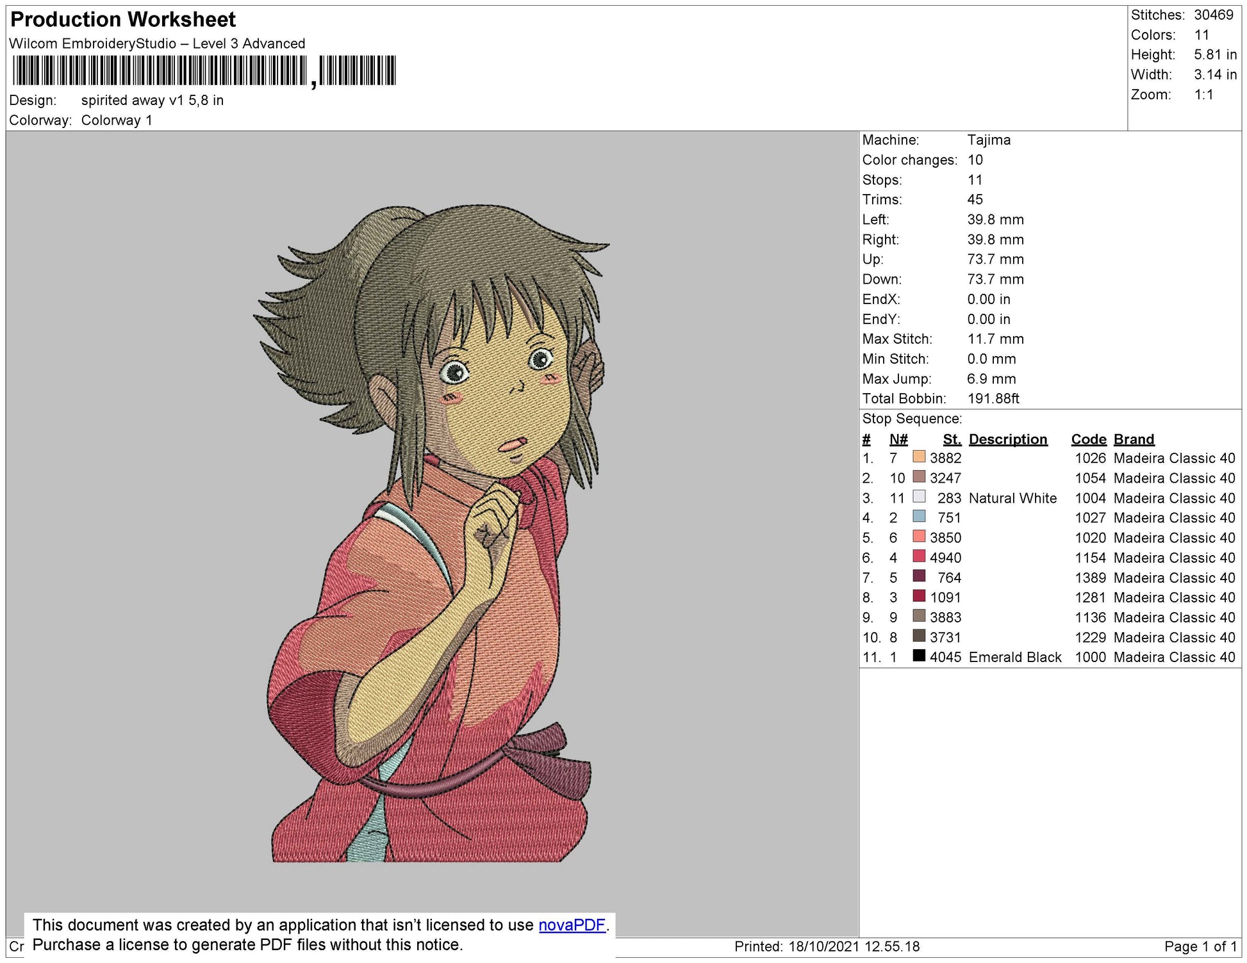Click the Colorway 1 text
Image resolution: width=1247 pixels, height=963 pixels.
tap(117, 120)
